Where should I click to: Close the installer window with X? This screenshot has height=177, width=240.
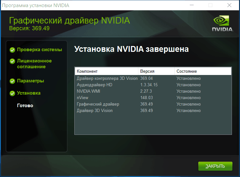(229, 5)
